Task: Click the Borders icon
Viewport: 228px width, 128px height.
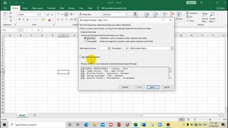Action: point(35,20)
